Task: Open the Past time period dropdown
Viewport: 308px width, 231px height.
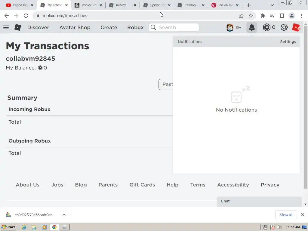Action: point(166,85)
